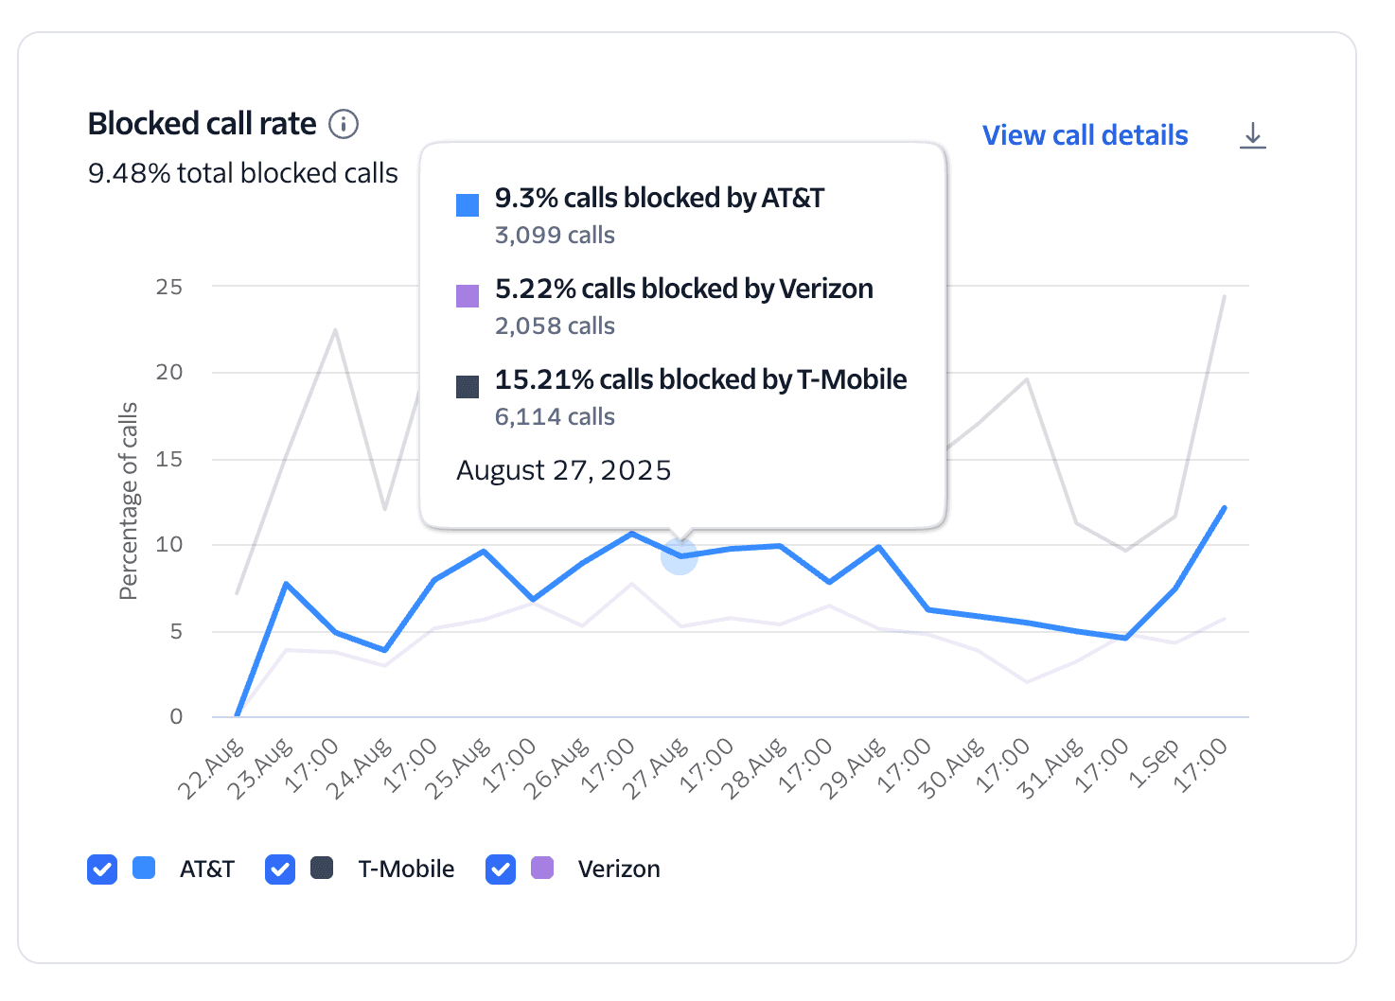This screenshot has height=1001, width=1395.
Task: Click the dark square beside T-Mobile percentage in tooltip
Action: (x=467, y=385)
